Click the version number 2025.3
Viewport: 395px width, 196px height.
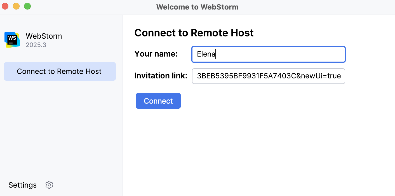[36, 45]
